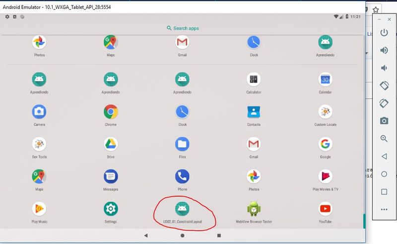Image resolution: width=397 pixels, height=244 pixels.
Task: Click emulator toolbar overview square
Action: click(x=384, y=192)
